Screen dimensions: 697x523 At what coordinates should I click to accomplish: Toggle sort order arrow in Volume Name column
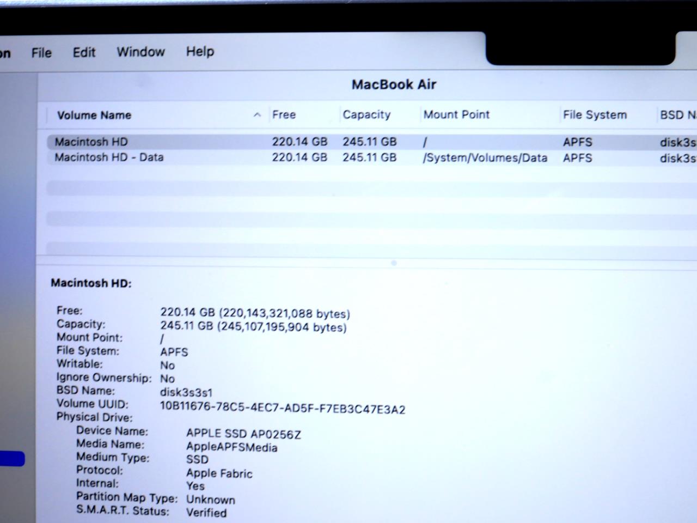(x=257, y=115)
